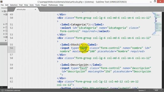Click line number 62 in gutter

(11, 82)
